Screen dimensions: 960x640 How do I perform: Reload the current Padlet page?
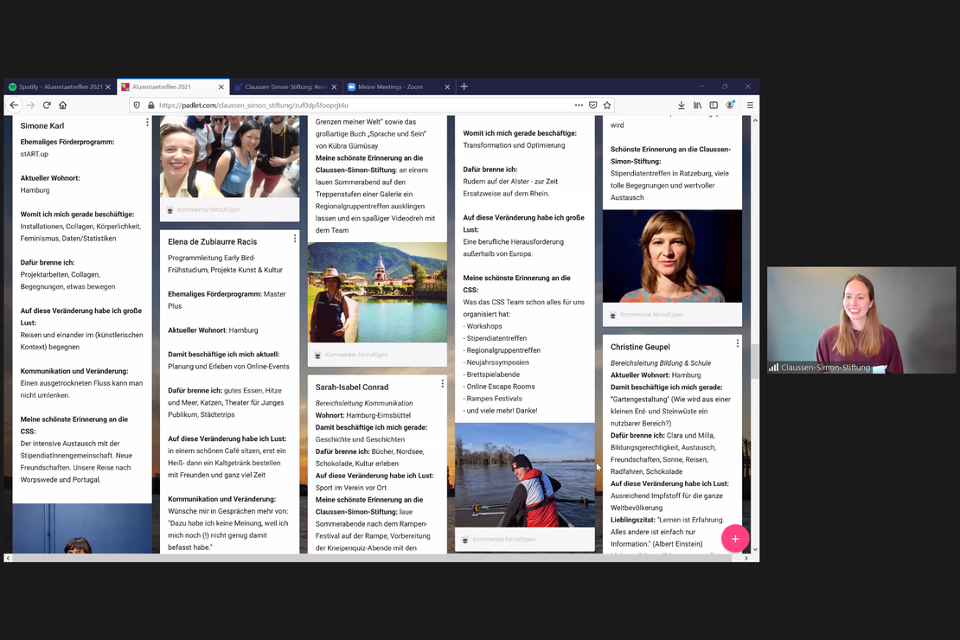pyautogui.click(x=47, y=105)
